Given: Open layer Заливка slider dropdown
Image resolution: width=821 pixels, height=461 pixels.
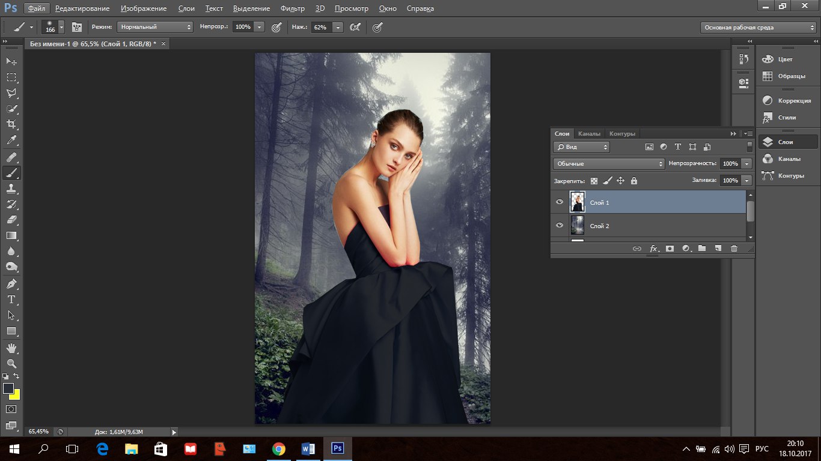Looking at the screenshot, I should pyautogui.click(x=747, y=180).
